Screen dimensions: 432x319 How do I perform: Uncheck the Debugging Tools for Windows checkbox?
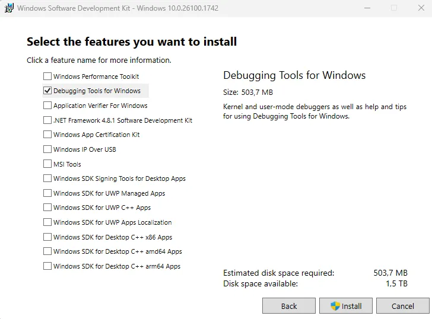click(47, 91)
